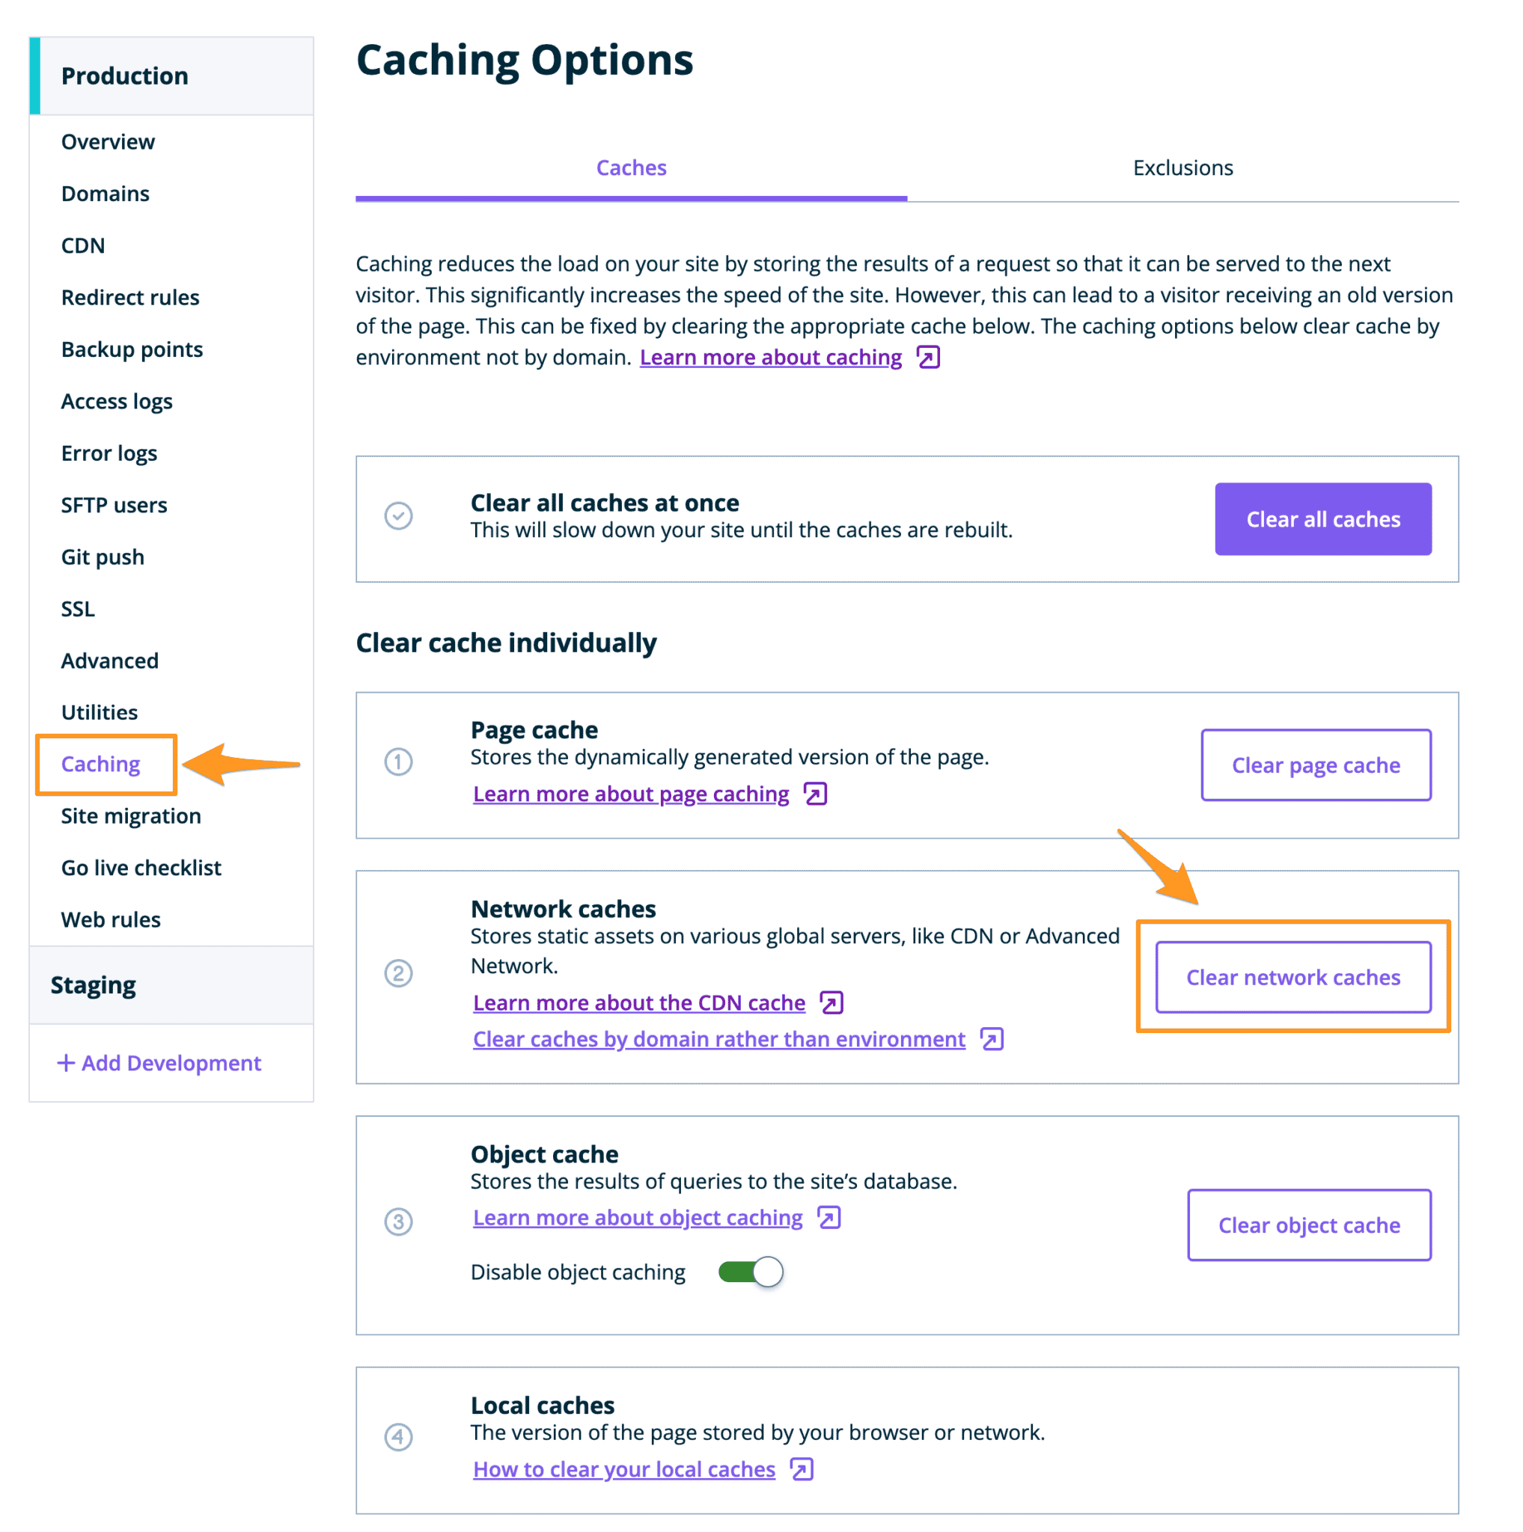
Task: Open external link icon after "Learn more about caching"
Action: click(x=927, y=358)
